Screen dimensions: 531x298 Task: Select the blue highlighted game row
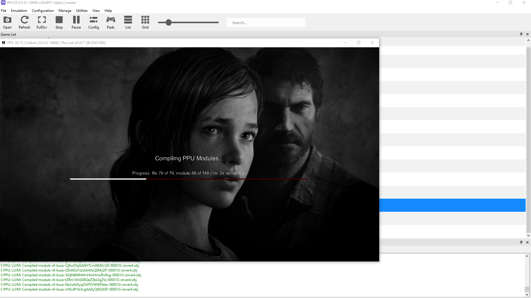pos(452,205)
